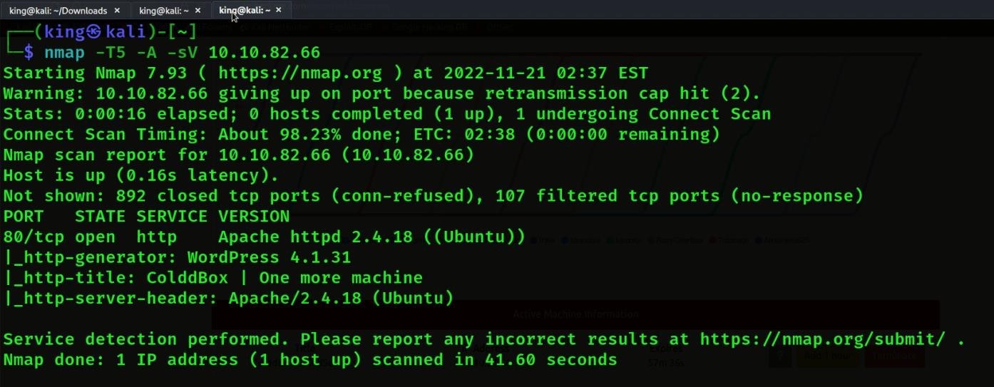The image size is (994, 387).
Task: Open the https://nmap.org link in Starting line
Action: click(309, 73)
